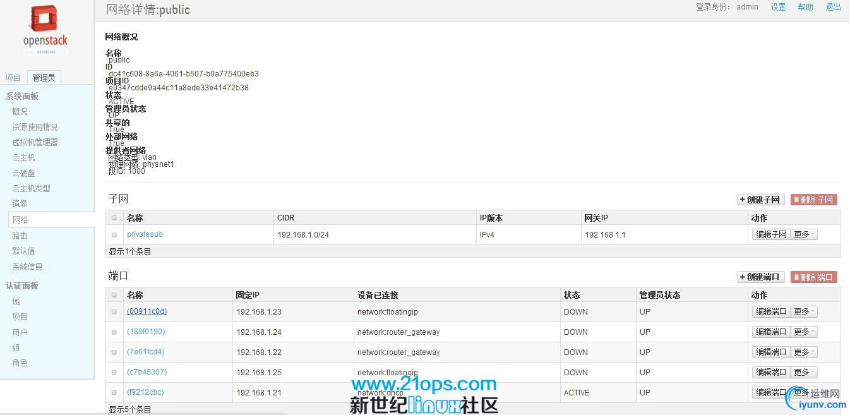
Task: Open 系统信息 in sidebar
Action: click(x=28, y=267)
